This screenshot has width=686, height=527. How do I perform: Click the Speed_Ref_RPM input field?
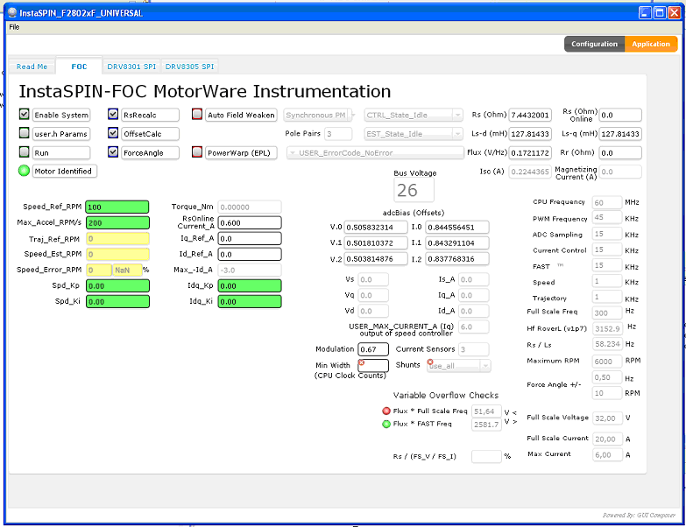(117, 207)
